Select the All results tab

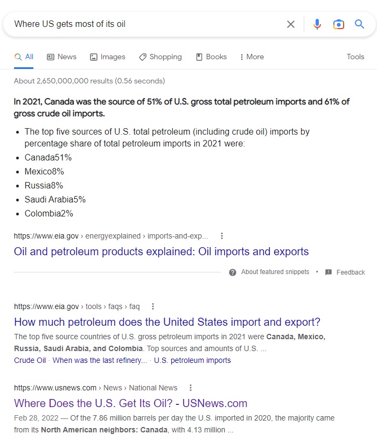24,57
